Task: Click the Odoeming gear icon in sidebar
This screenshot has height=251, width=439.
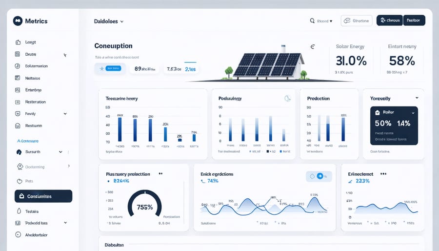Action: [20, 167]
